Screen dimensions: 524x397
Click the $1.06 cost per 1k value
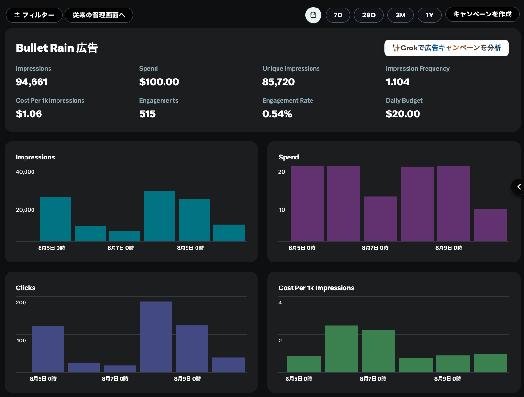tap(29, 114)
